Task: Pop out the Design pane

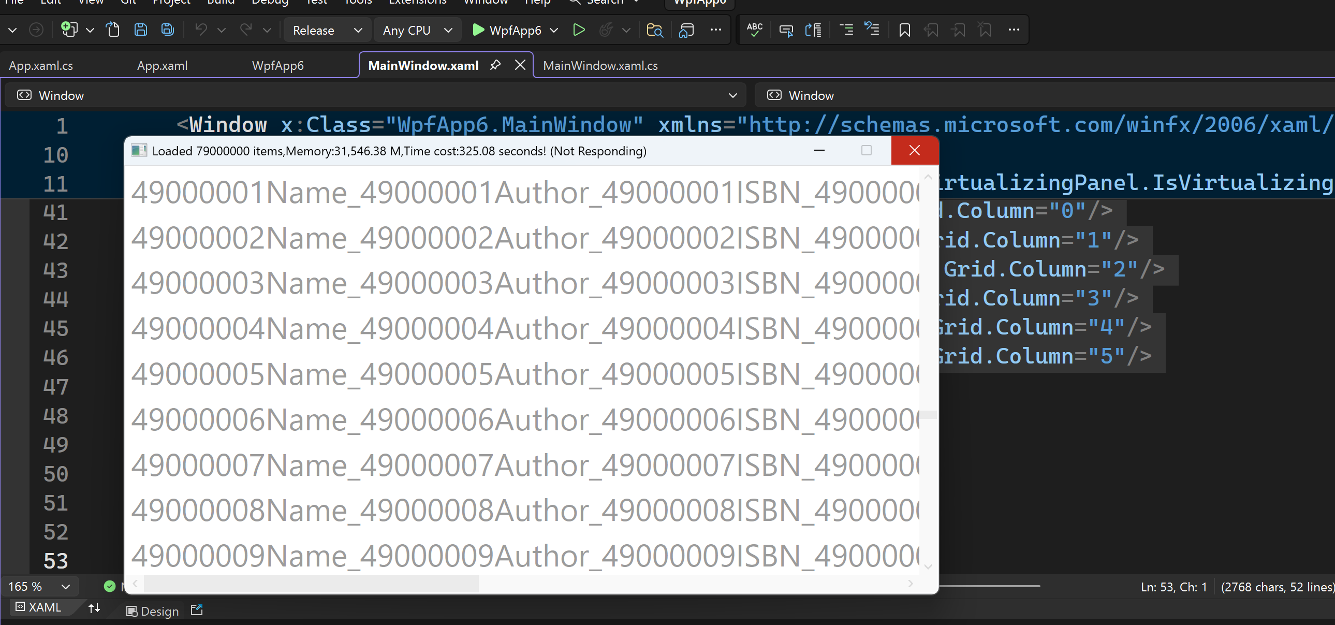Action: (x=196, y=610)
